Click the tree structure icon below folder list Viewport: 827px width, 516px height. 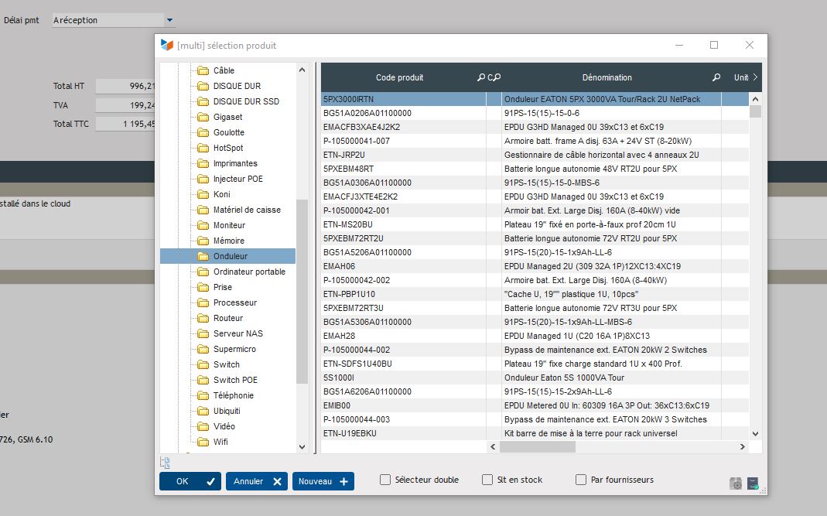pos(165,463)
